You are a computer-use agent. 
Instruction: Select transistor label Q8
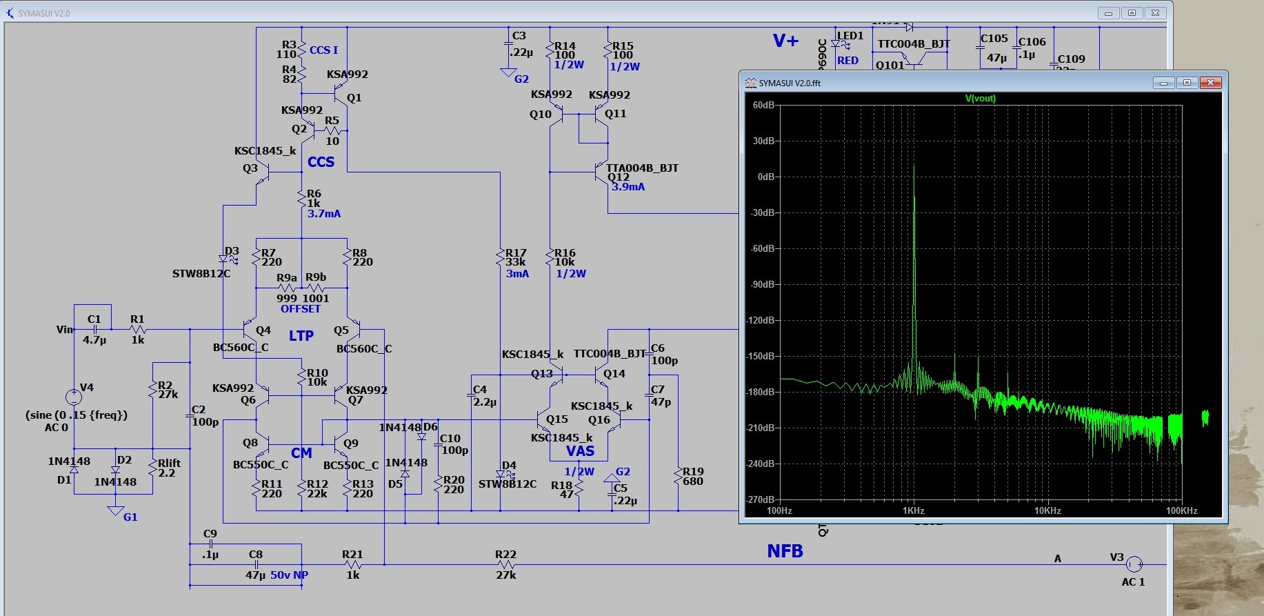tap(250, 443)
